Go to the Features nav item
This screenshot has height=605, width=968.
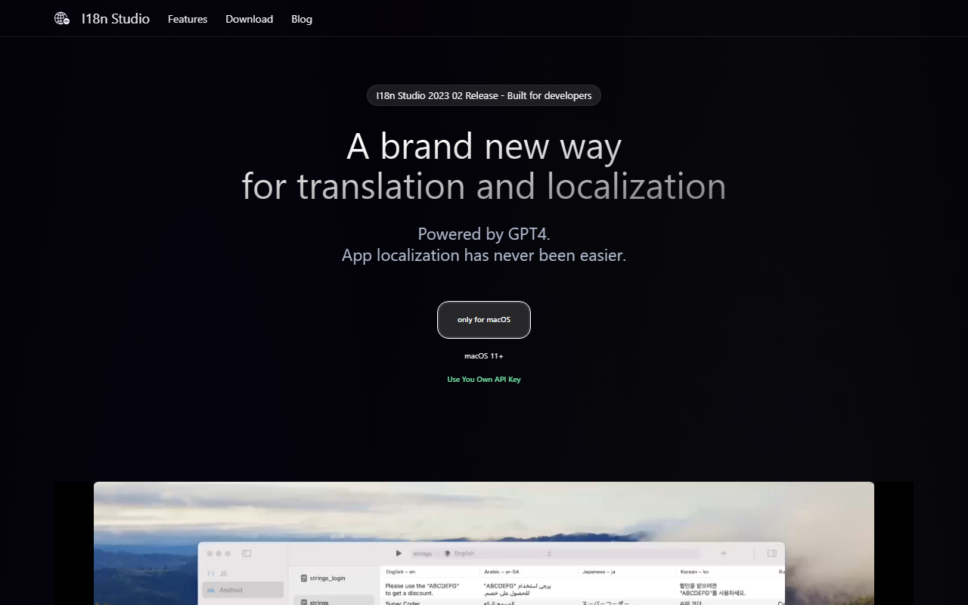coord(188,19)
